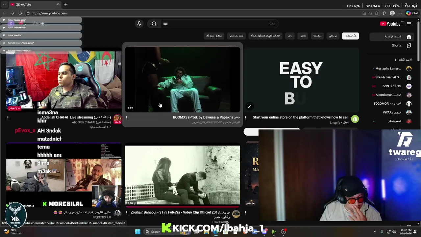Open the Shorts sidebar icon
421x237 pixels.
[409, 45]
